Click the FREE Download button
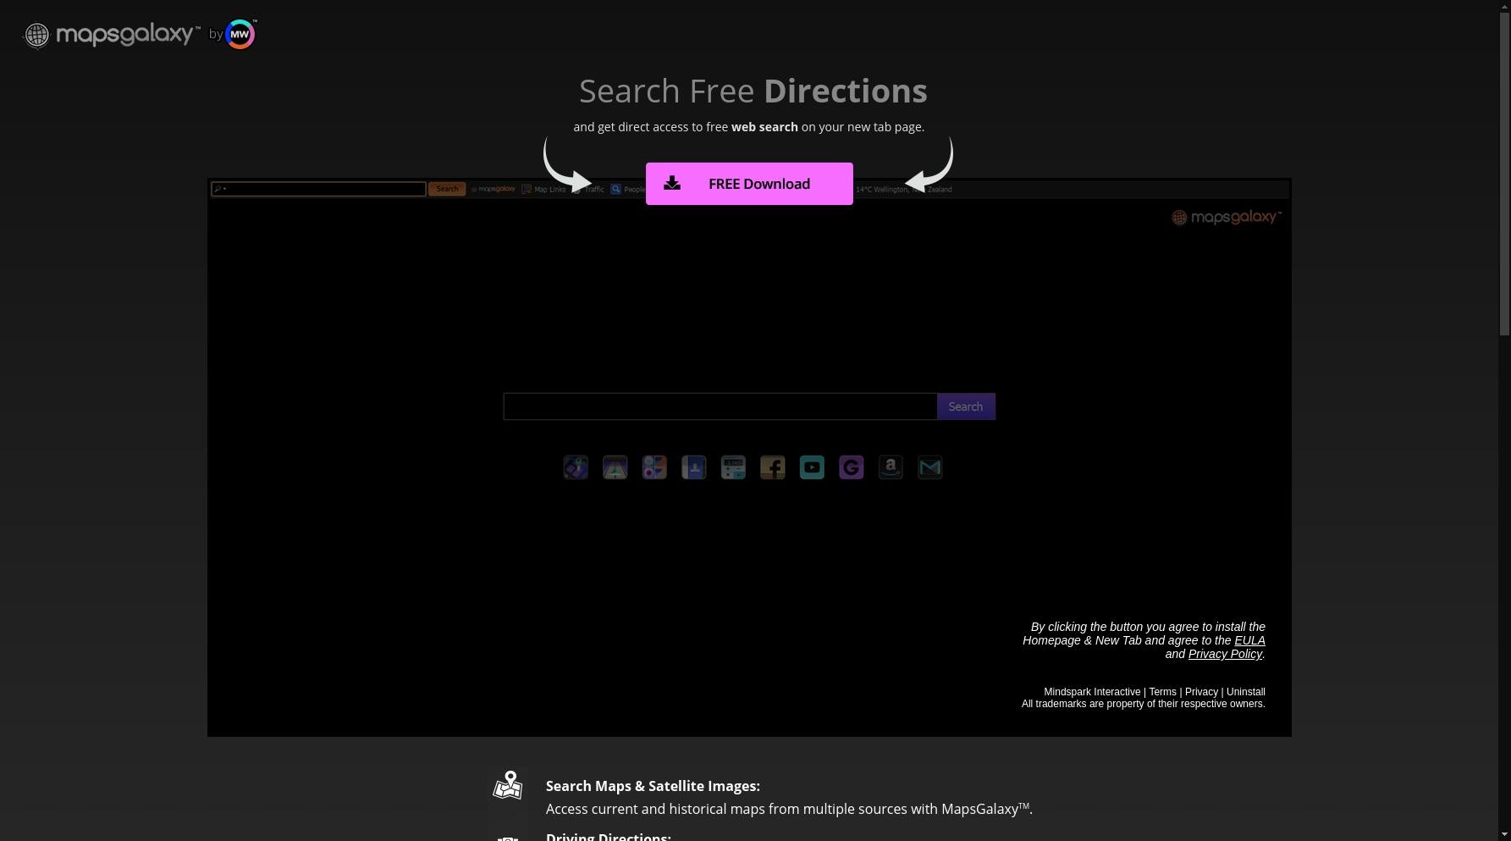Screen dimensions: 1511x841 [x=749, y=184]
